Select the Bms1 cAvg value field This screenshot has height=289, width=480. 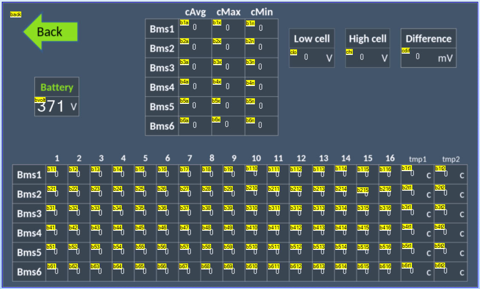[194, 28]
